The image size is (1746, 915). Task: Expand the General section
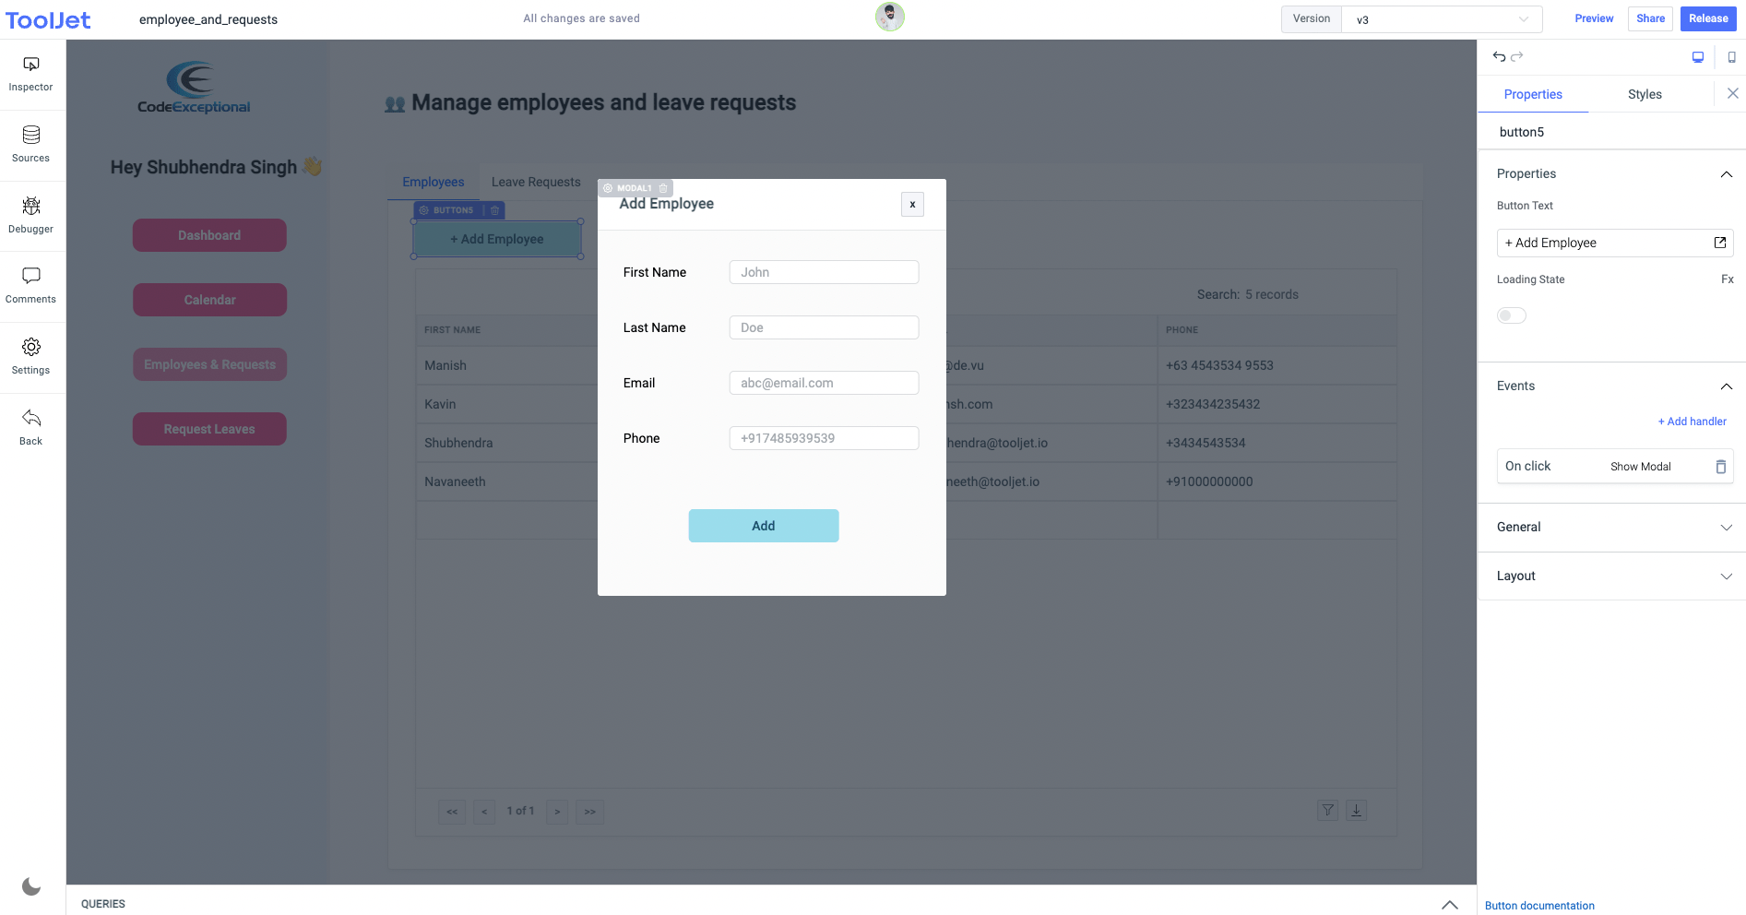[1611, 527]
